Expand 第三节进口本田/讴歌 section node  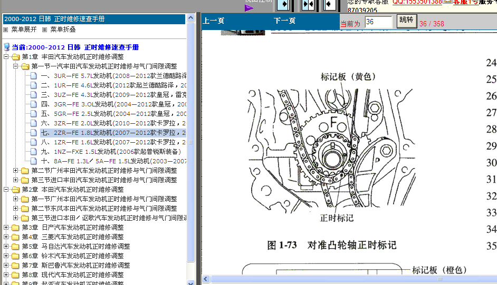point(15,218)
